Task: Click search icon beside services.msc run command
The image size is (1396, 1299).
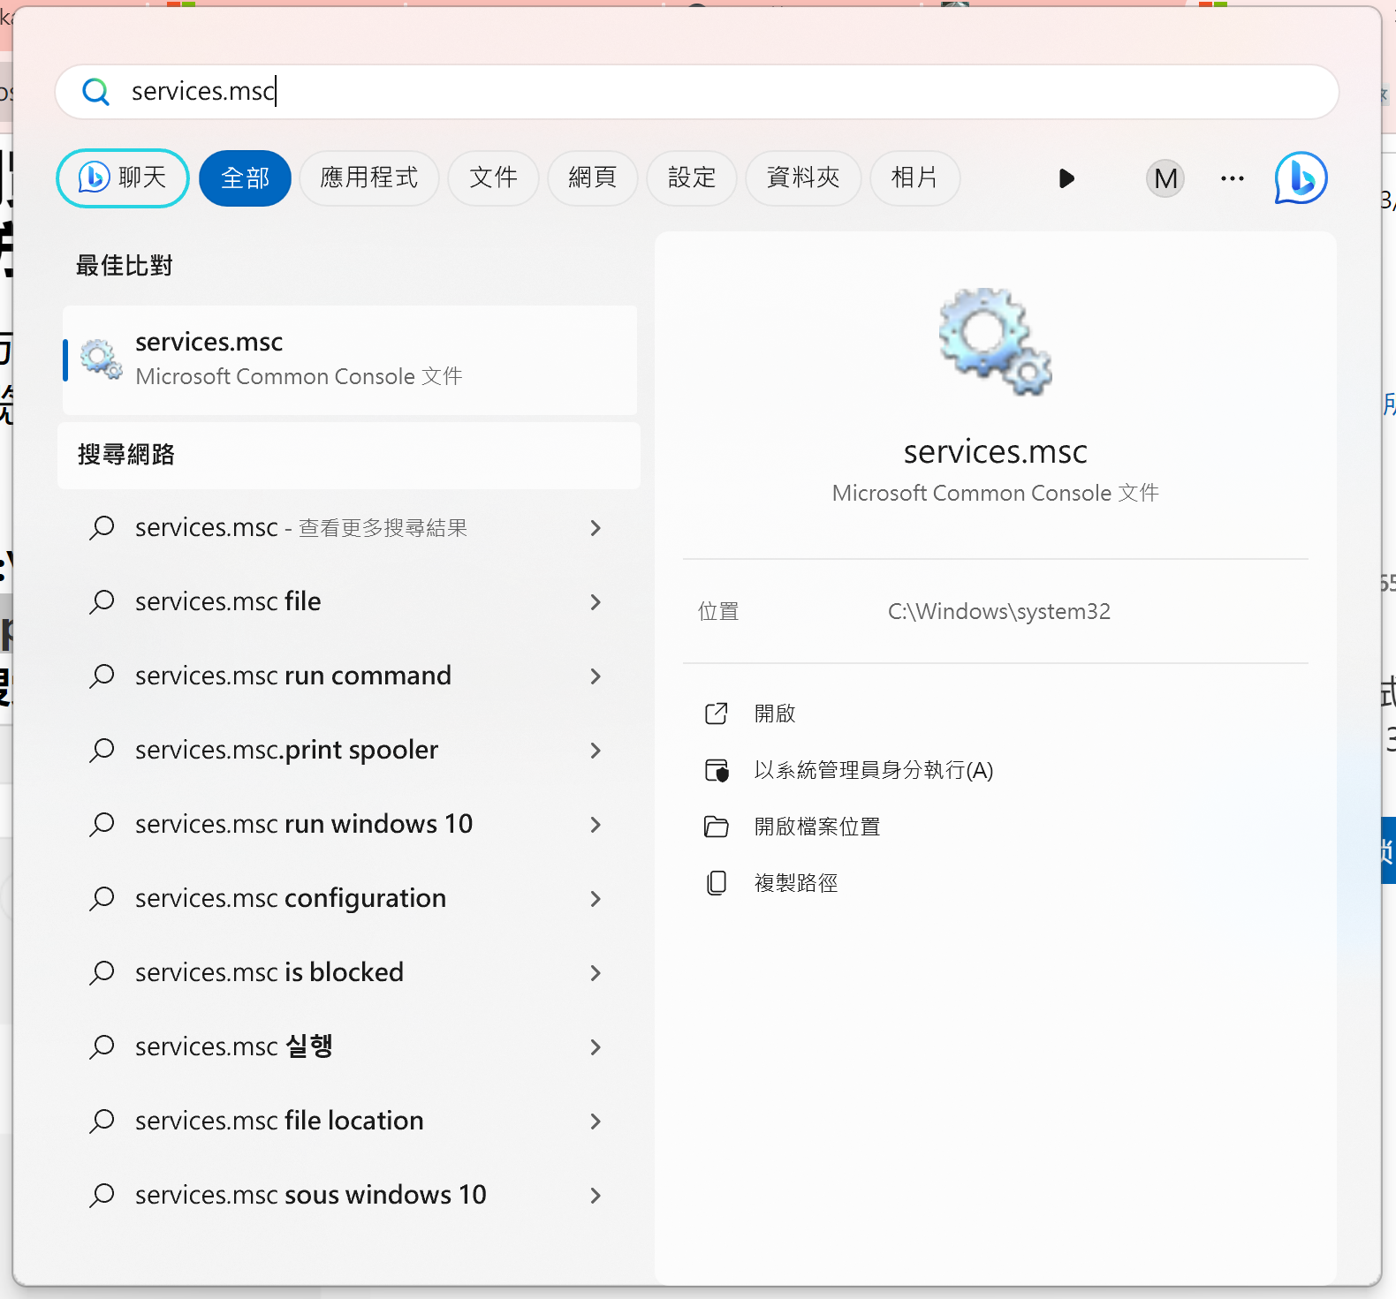Action: click(102, 676)
